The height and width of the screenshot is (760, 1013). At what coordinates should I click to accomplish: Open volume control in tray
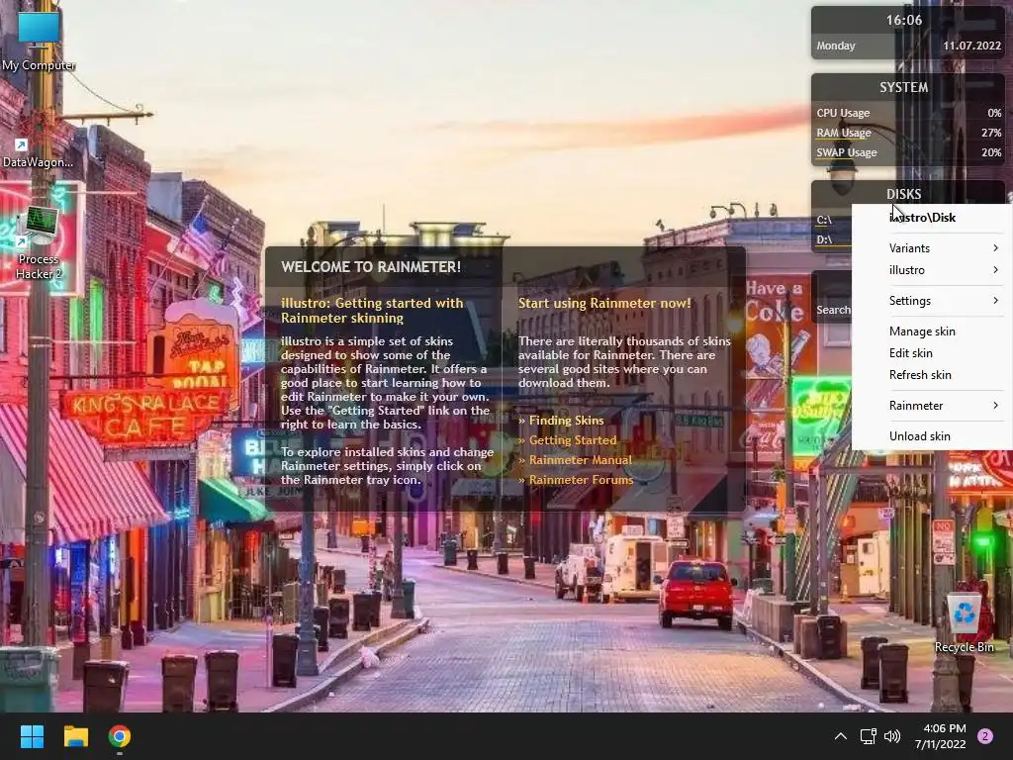pyautogui.click(x=892, y=736)
